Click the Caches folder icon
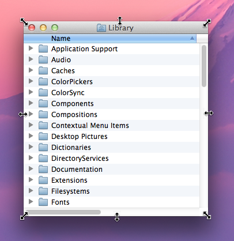The width and height of the screenshot is (234, 241). 43,70
